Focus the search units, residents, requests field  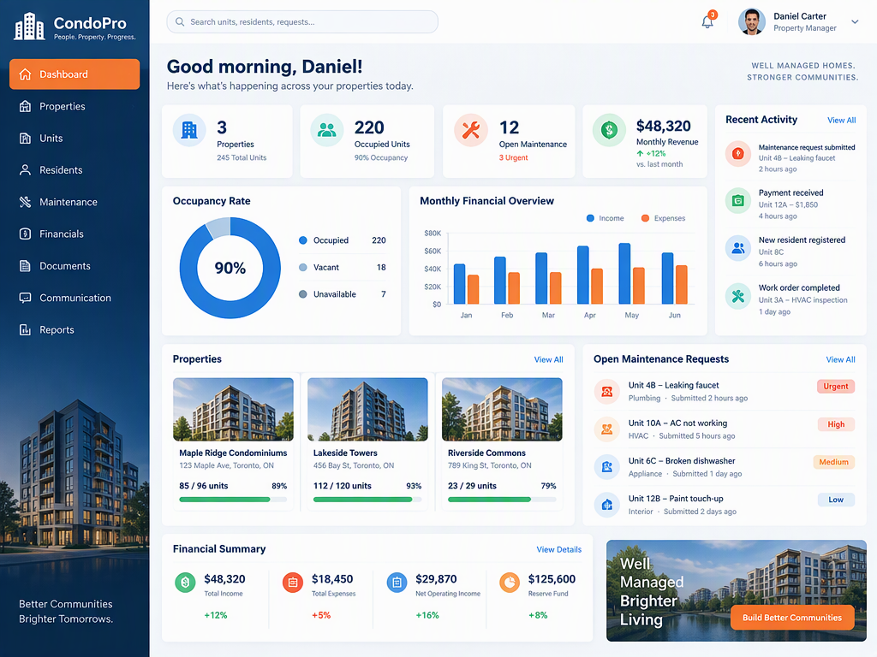[x=302, y=21]
